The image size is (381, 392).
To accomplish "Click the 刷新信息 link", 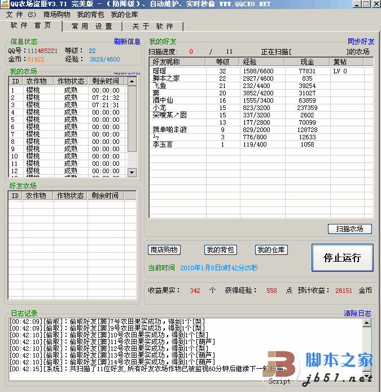I will pyautogui.click(x=127, y=41).
